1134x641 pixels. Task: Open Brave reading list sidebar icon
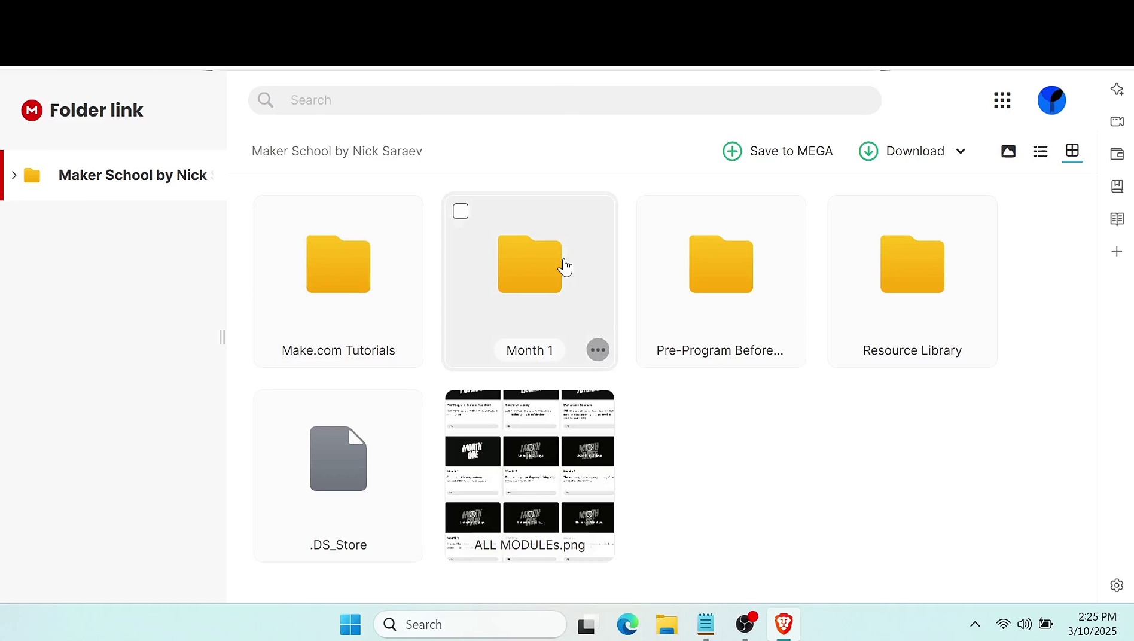(1117, 219)
